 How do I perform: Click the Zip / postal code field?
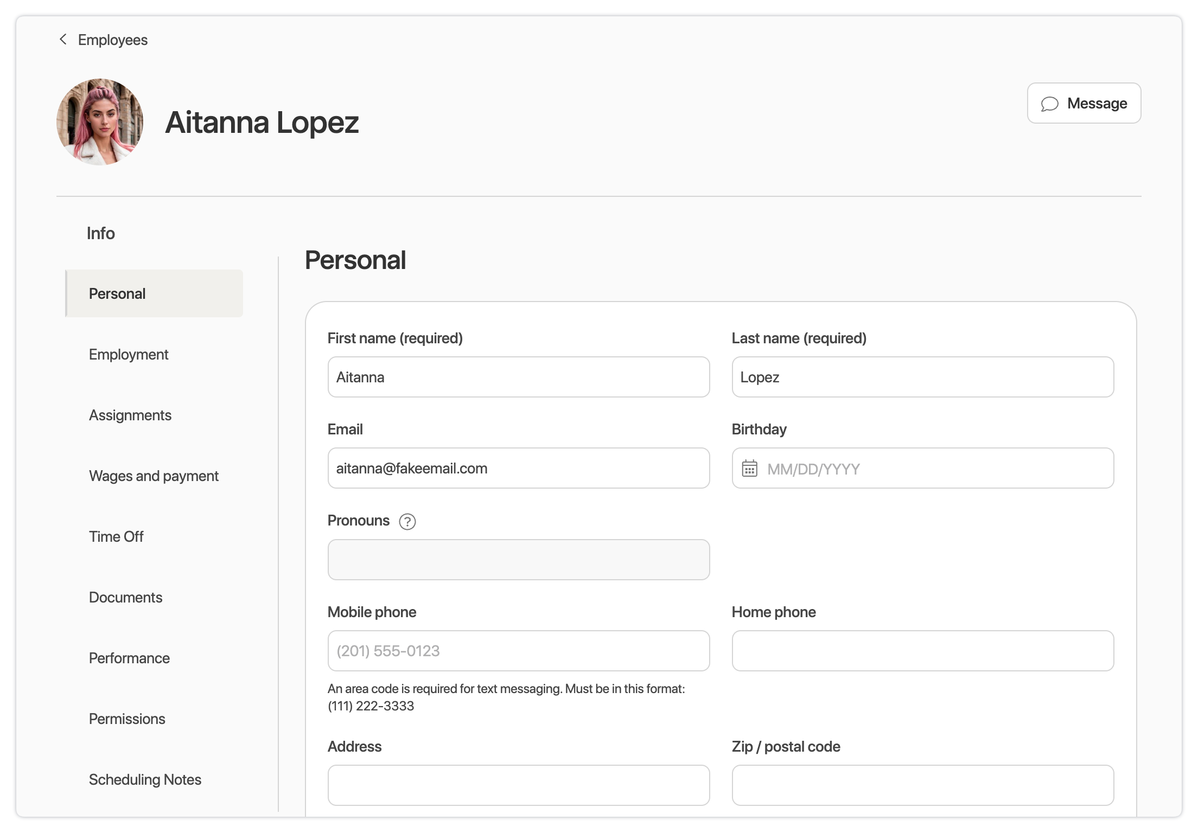click(x=922, y=785)
